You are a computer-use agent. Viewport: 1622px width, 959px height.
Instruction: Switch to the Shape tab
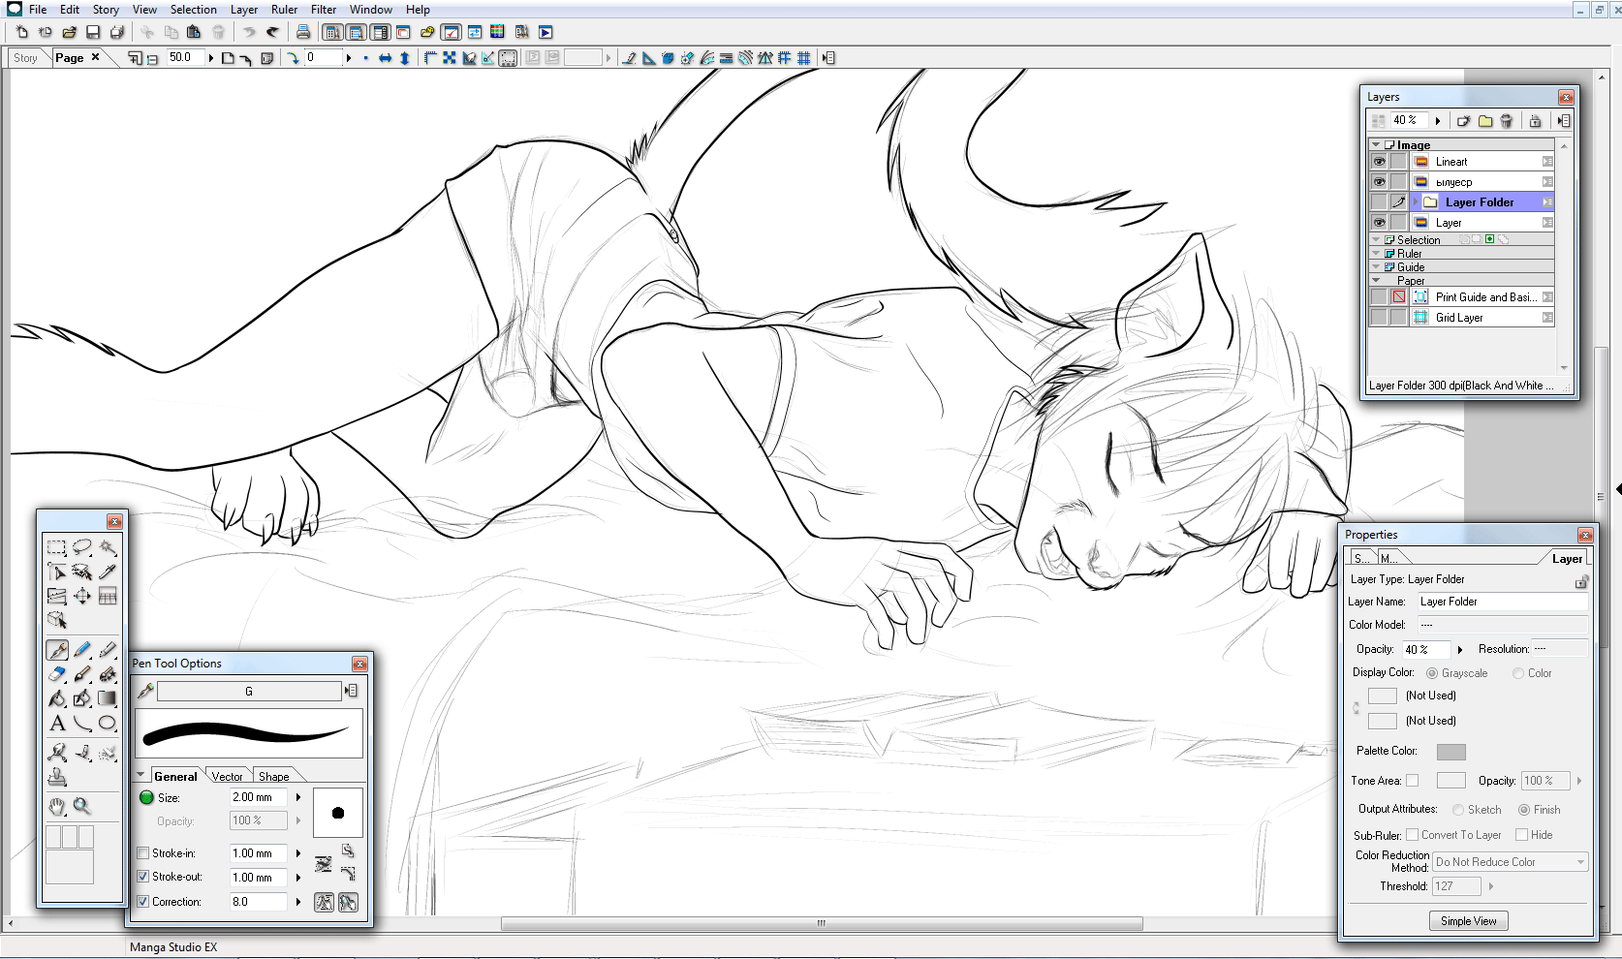tap(274, 777)
